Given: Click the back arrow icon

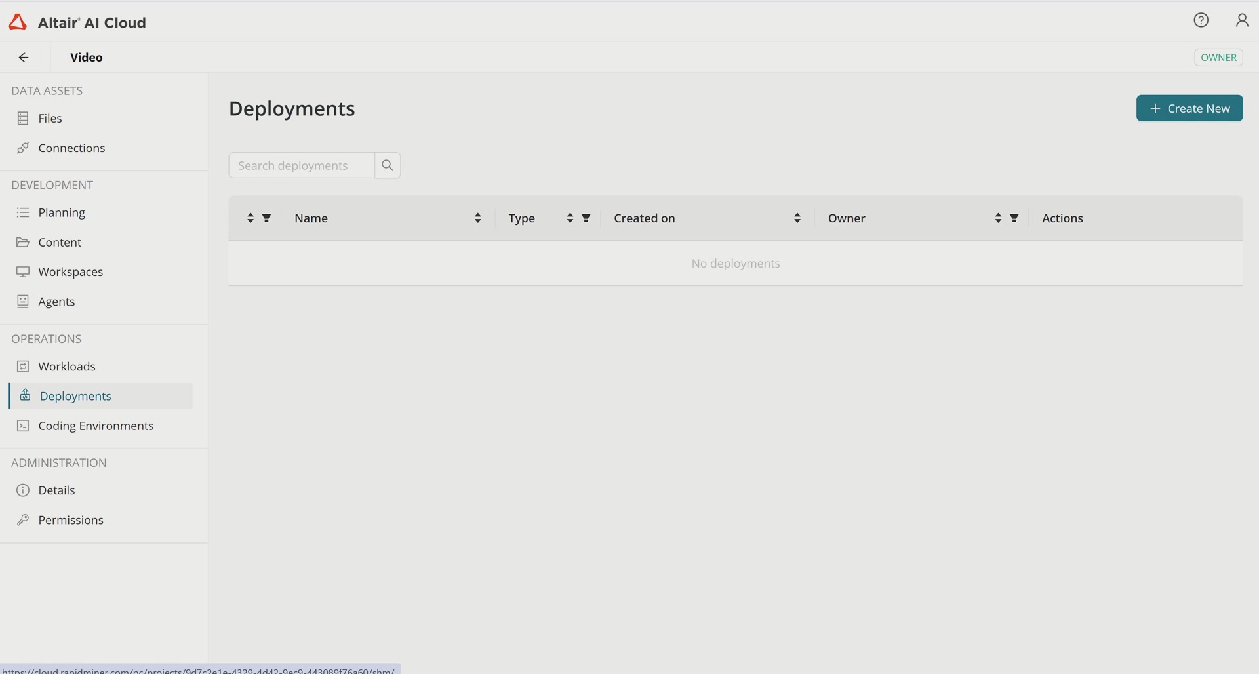Looking at the screenshot, I should (x=24, y=58).
